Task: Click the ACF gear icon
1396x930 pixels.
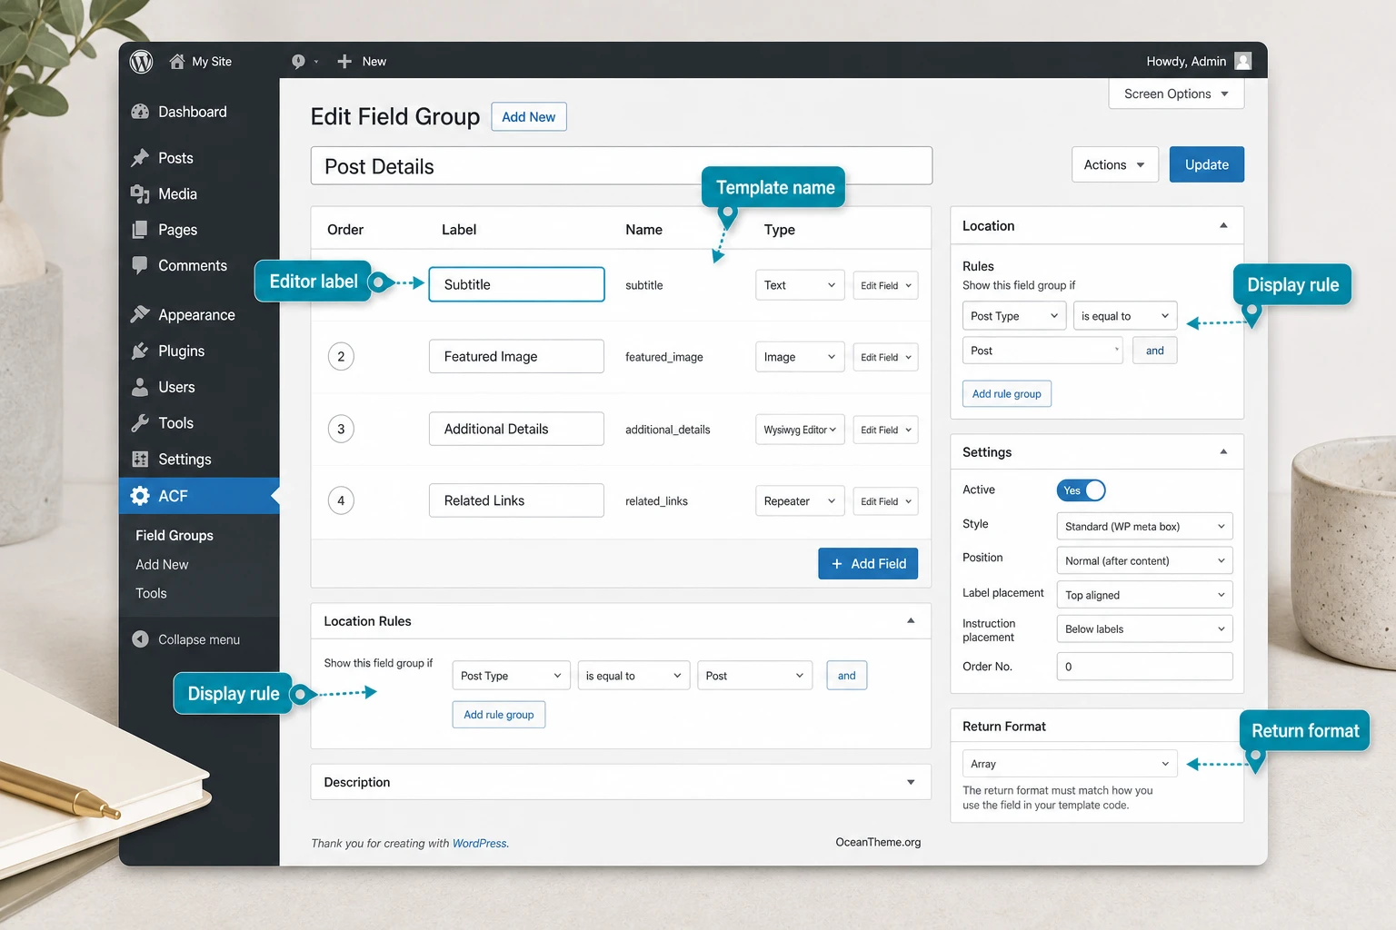Action: pos(140,496)
